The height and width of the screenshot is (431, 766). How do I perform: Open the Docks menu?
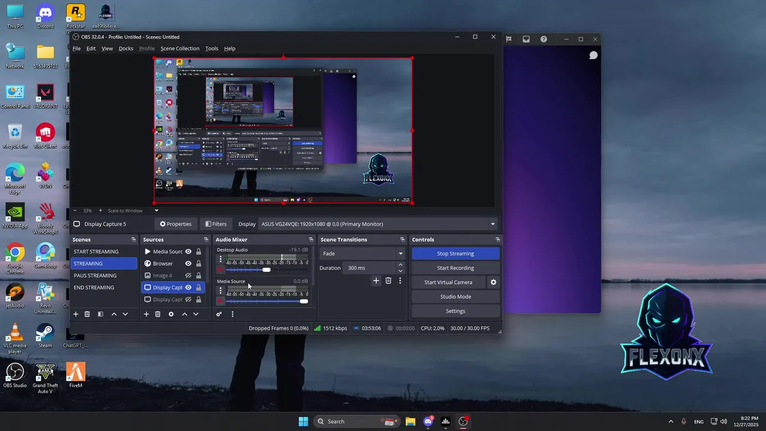click(126, 48)
